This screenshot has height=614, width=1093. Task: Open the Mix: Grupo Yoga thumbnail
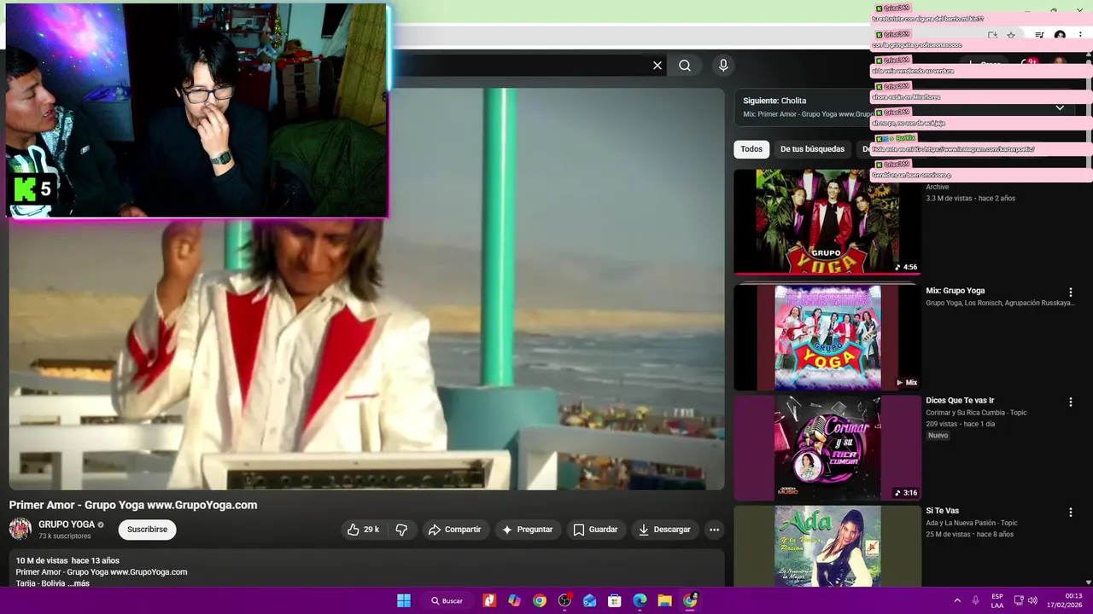827,337
